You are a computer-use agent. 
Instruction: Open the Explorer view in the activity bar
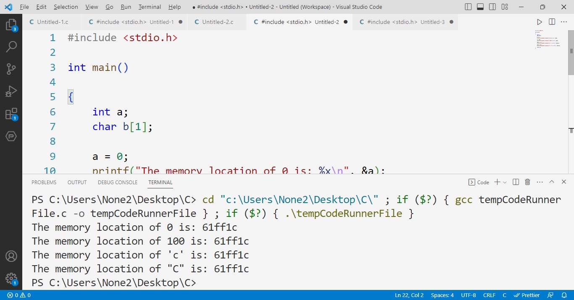pos(11,25)
